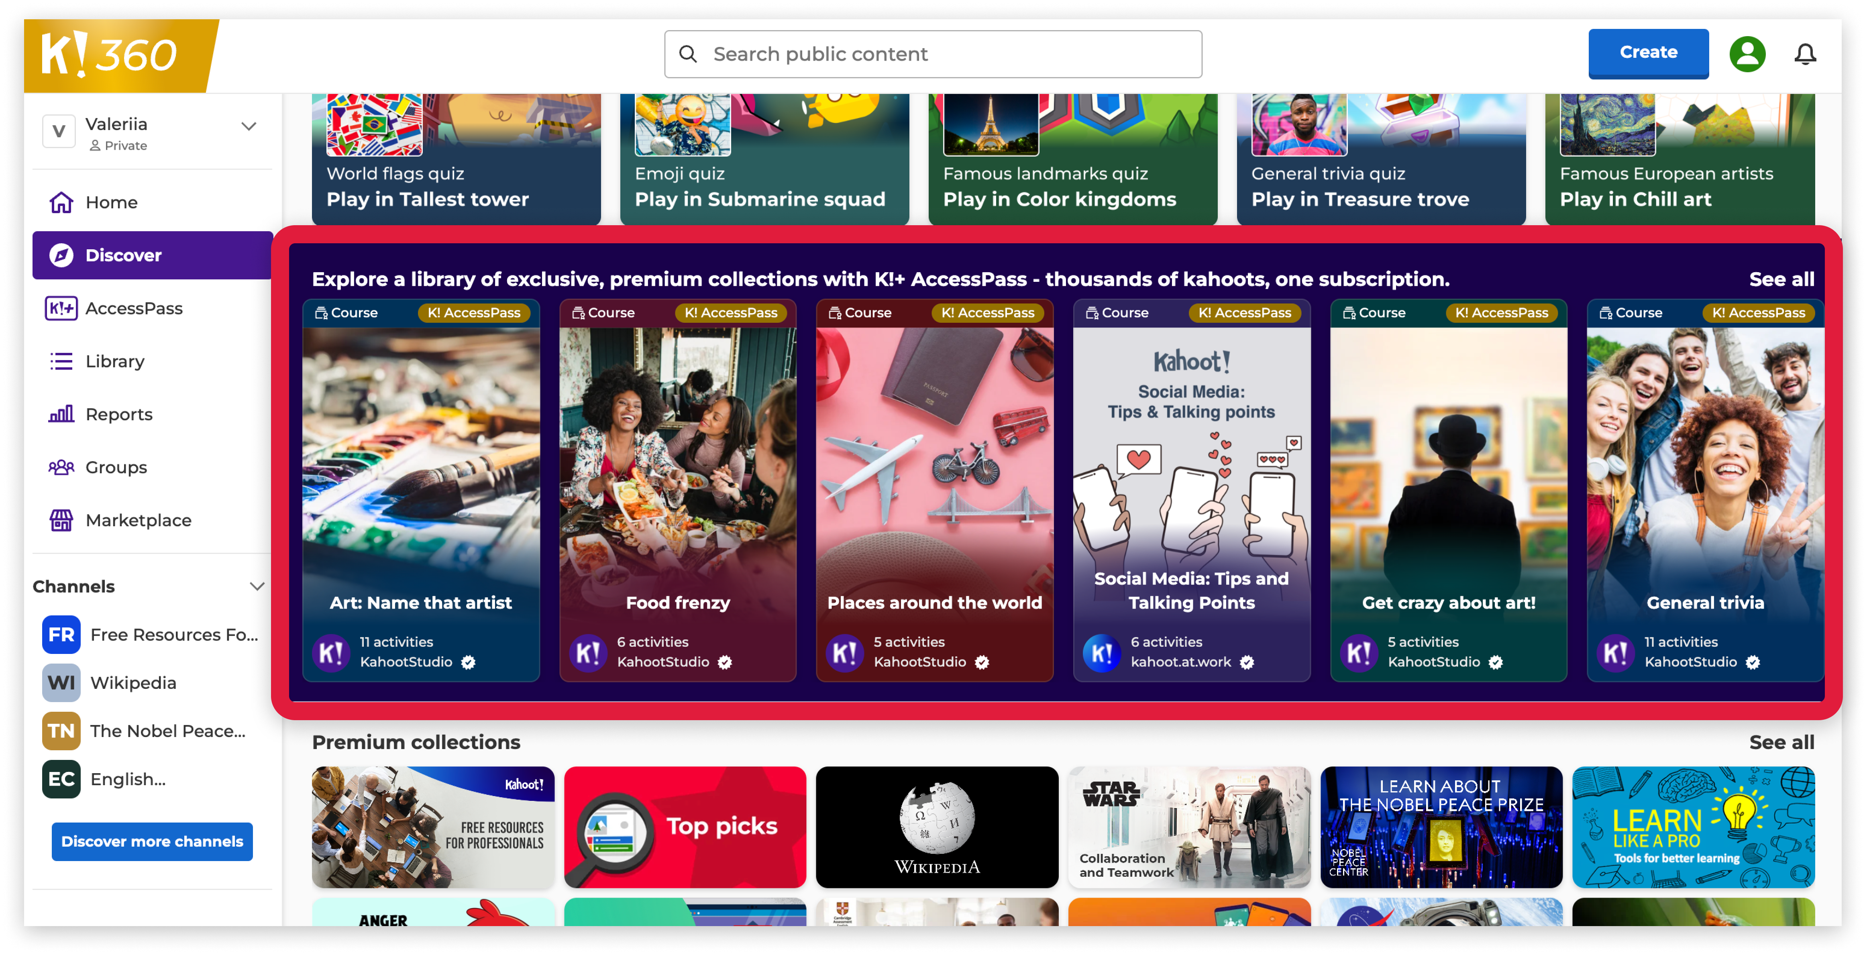Click the Discover more channels button
The width and height of the screenshot is (1867, 955).
[x=152, y=841]
